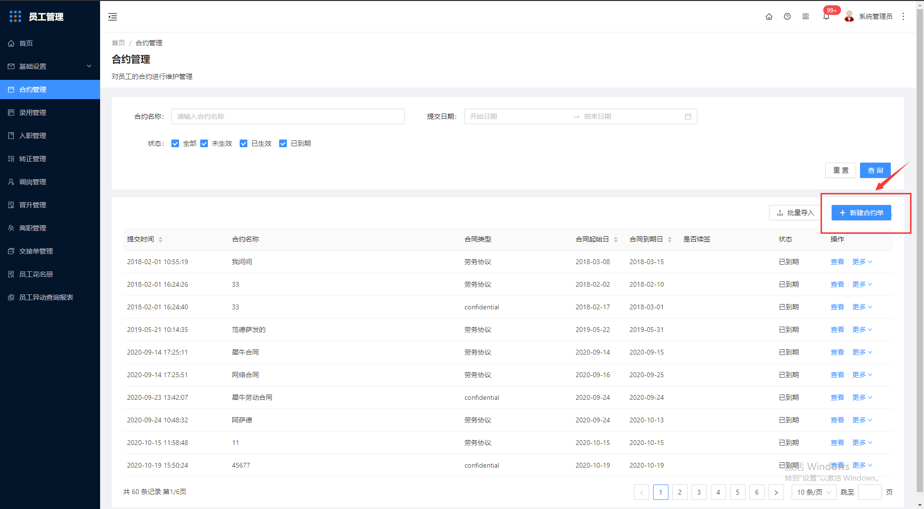Viewport: 924px width, 509px height.
Task: Click 首页 breadcrumb link
Action: [x=118, y=43]
